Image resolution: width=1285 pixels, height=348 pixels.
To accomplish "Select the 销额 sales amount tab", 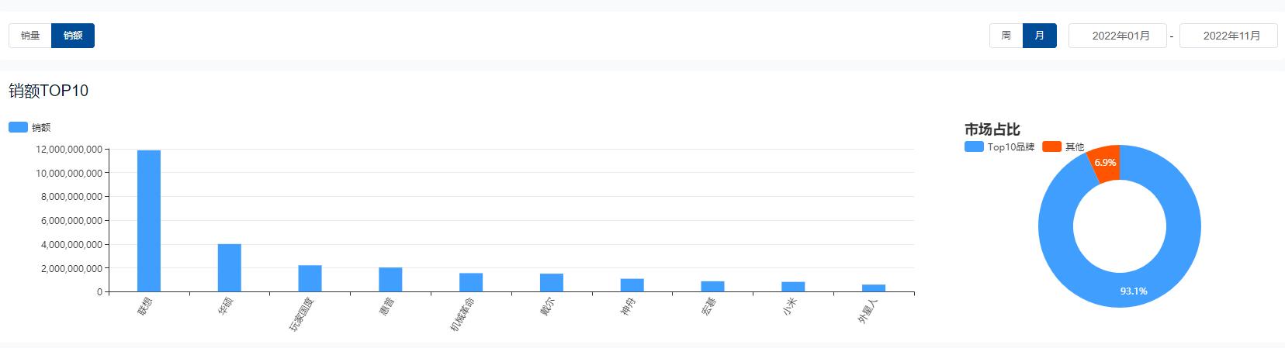I will coord(73,36).
